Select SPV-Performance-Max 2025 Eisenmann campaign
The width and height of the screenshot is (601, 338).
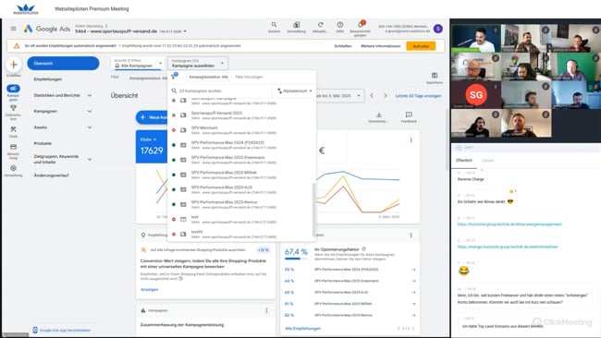pos(241,160)
